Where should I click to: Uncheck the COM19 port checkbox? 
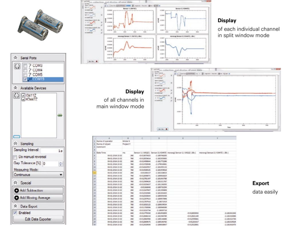click(x=25, y=80)
